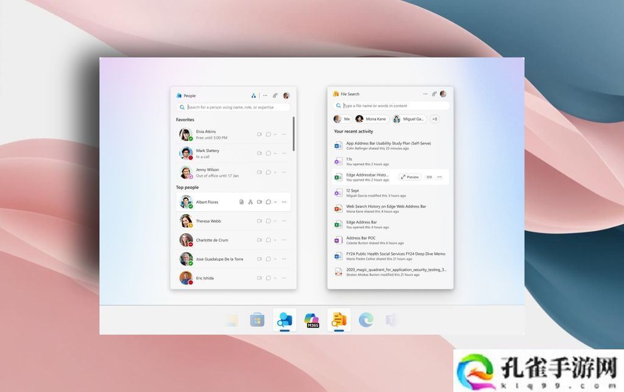This screenshot has height=392, width=624.
Task: Preview the Edge Addressbar Histo... file
Action: 410,177
